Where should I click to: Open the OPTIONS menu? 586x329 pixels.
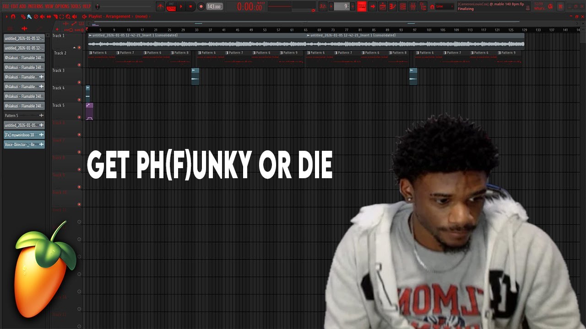coord(61,6)
